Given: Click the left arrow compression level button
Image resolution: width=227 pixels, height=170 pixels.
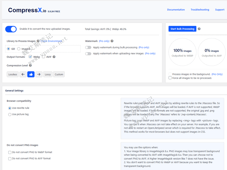Looking at the screenshot, I should (23, 74).
